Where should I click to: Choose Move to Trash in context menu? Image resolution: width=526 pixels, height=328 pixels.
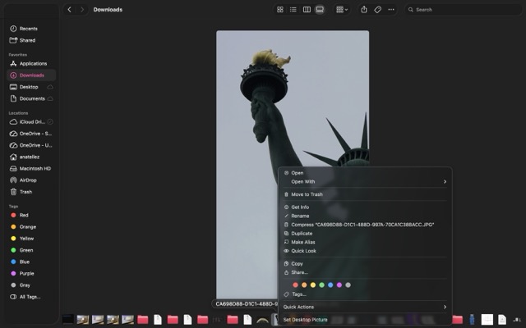coord(365,194)
